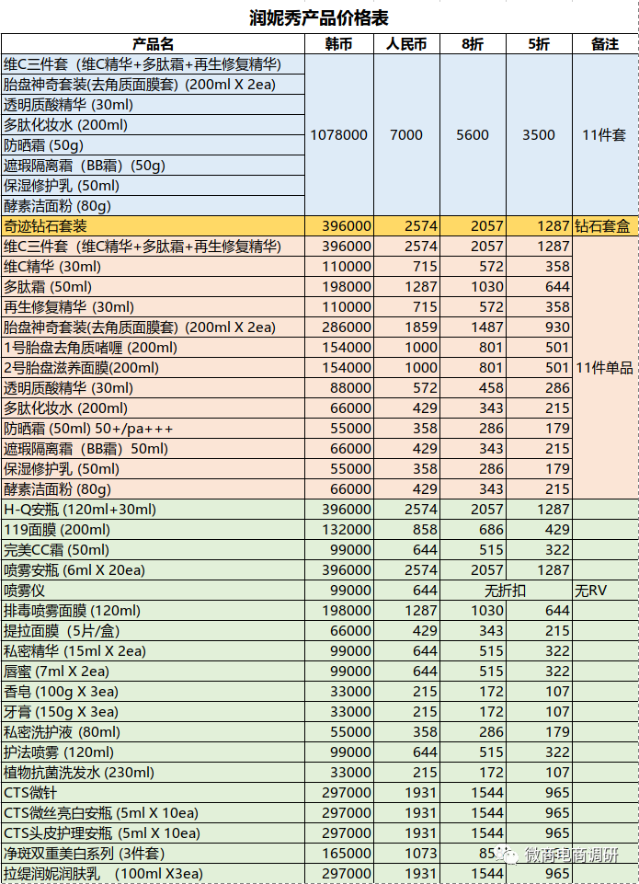Select the 备注 column header
The width and height of the screenshot is (639, 884).
pyautogui.click(x=605, y=44)
